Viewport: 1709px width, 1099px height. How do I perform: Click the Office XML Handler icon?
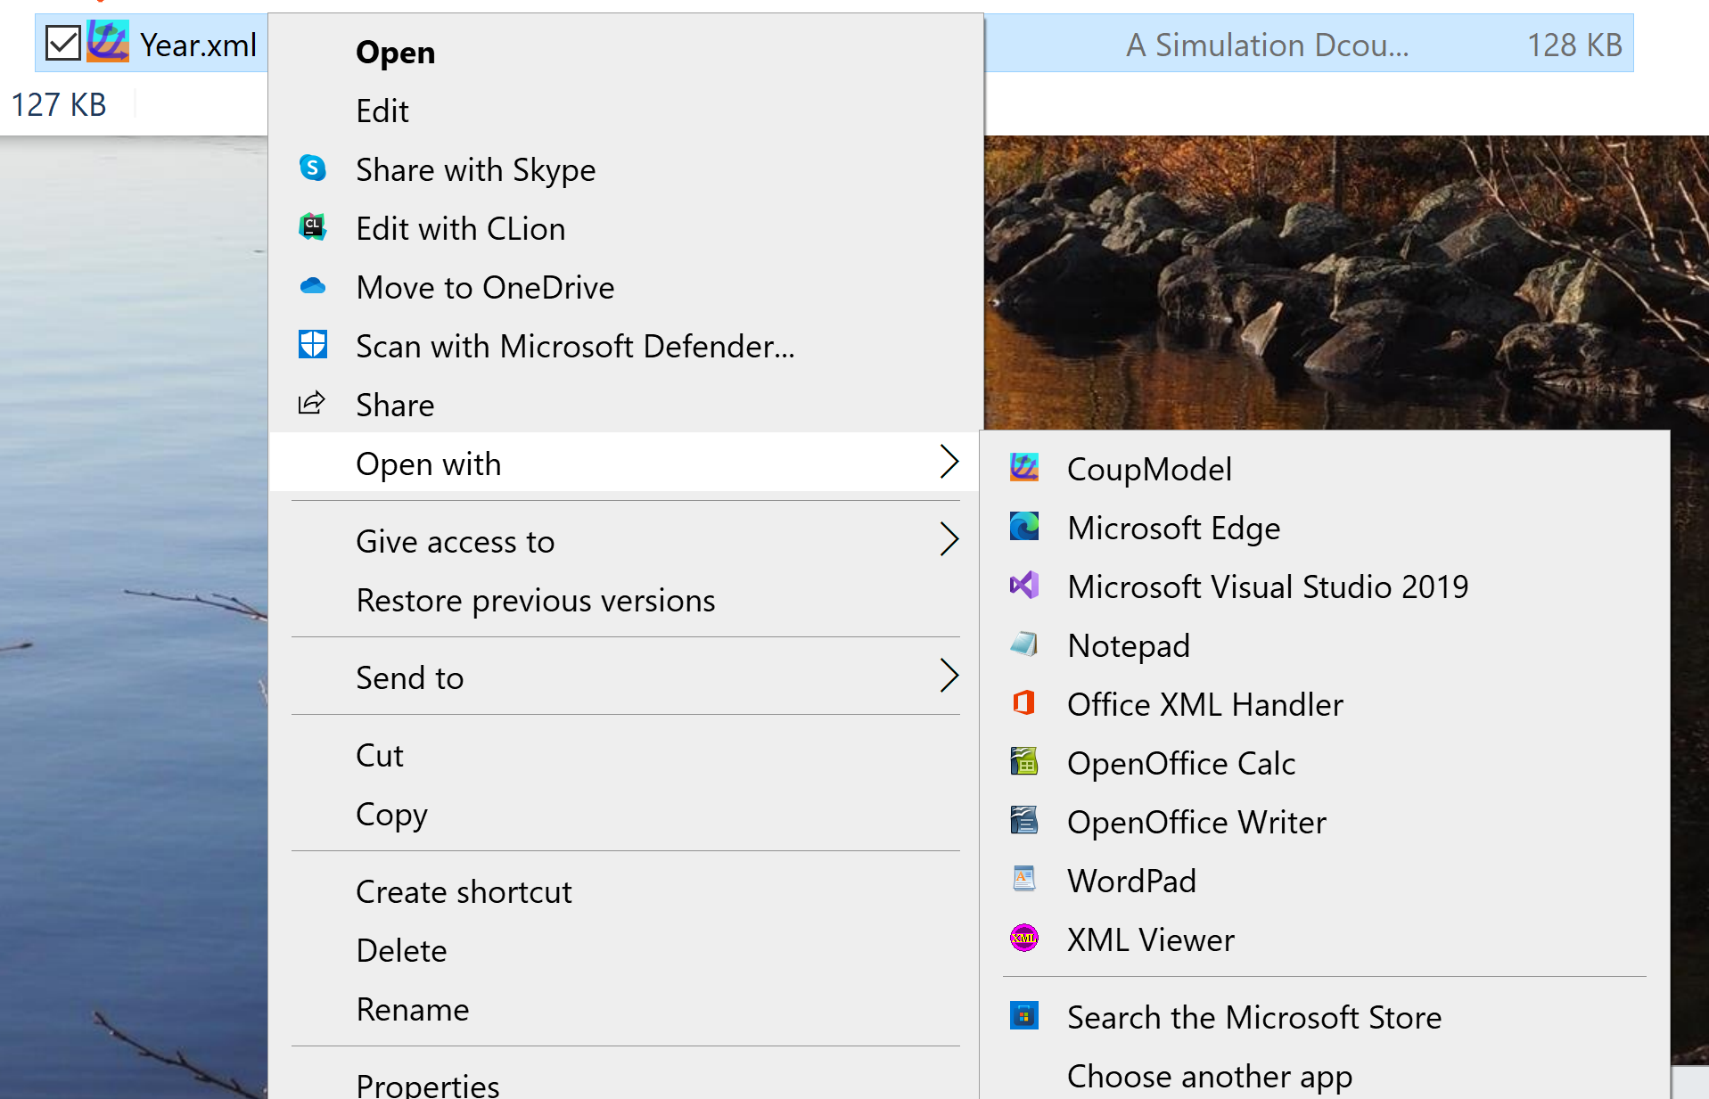point(1023,702)
